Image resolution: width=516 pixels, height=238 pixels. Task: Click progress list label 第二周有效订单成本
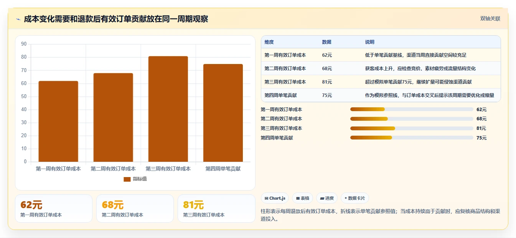(x=281, y=119)
